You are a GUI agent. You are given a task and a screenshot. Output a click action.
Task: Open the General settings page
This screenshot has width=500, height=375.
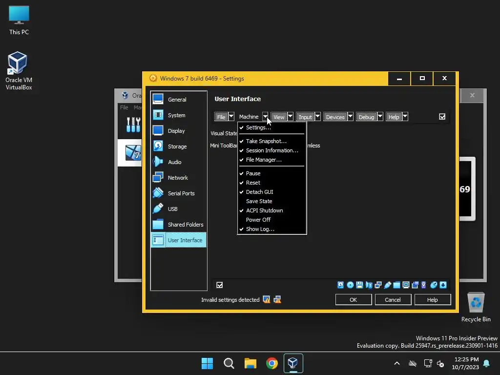179,100
